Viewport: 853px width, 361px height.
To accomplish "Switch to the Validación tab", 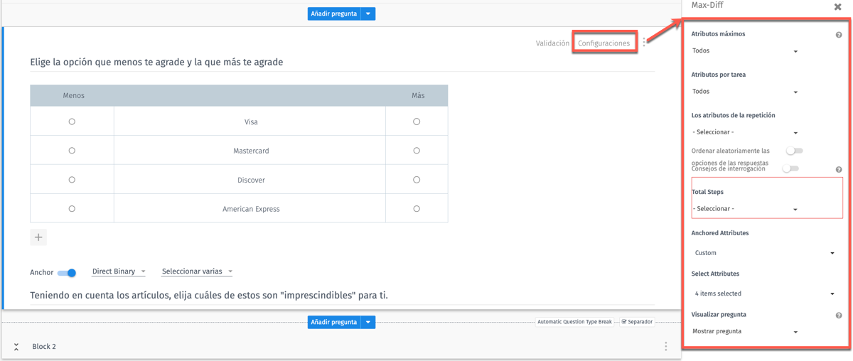I will (552, 43).
